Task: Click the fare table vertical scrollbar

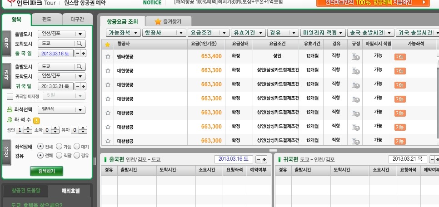Action: [438, 98]
